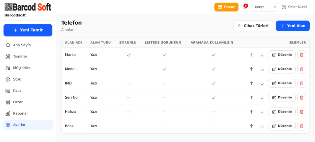Click the ARAMADA KULLANILSIN column header

[212, 43]
